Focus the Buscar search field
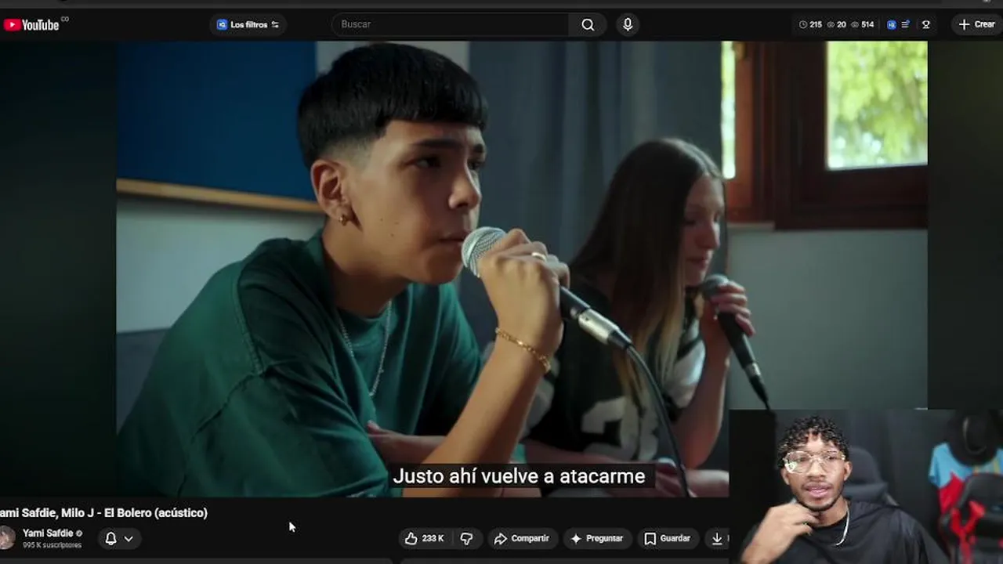 [x=451, y=24]
